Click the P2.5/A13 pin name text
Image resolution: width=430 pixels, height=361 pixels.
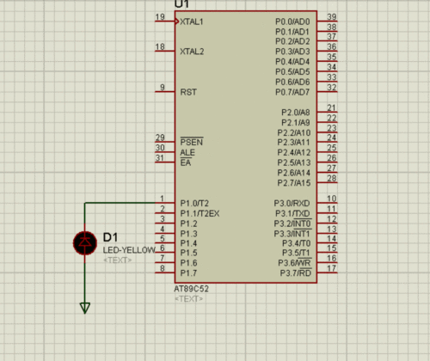[294, 162]
